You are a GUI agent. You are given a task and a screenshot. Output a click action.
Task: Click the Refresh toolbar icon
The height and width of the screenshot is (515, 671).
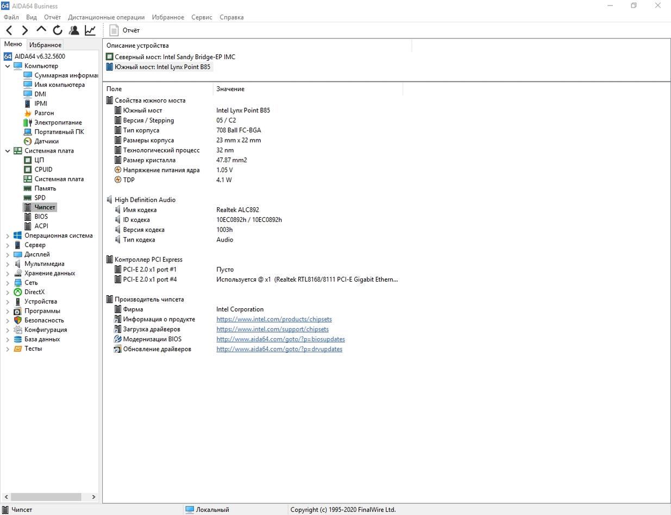click(58, 30)
